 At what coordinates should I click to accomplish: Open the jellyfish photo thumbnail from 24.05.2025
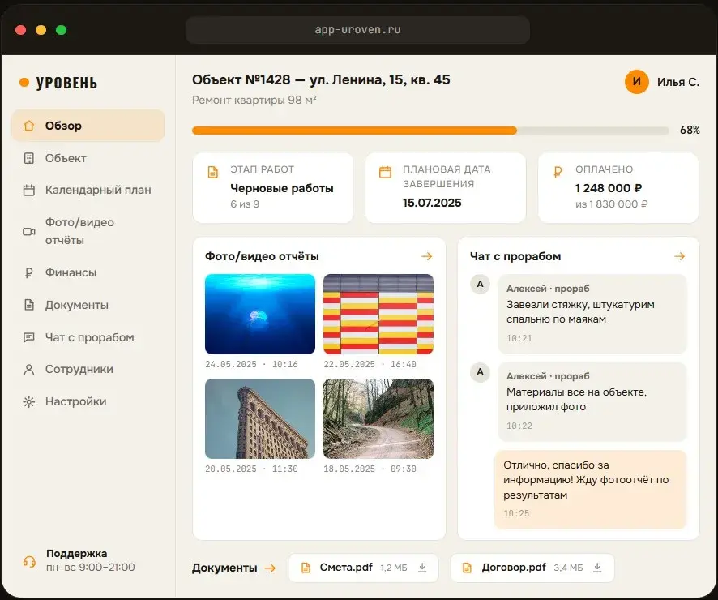(x=260, y=314)
